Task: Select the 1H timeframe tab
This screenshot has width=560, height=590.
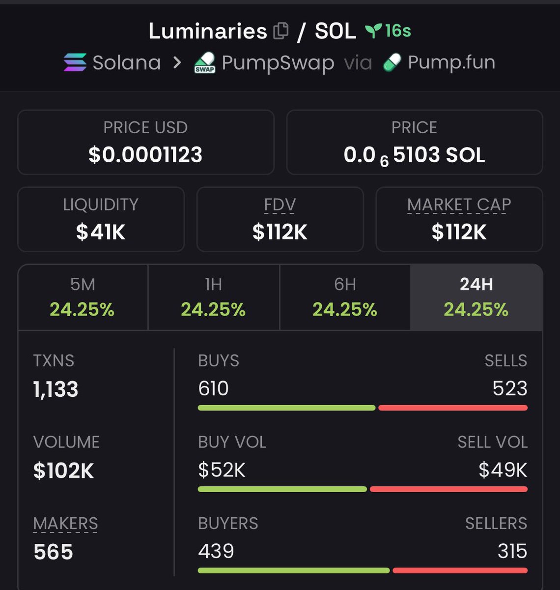Action: (x=213, y=297)
